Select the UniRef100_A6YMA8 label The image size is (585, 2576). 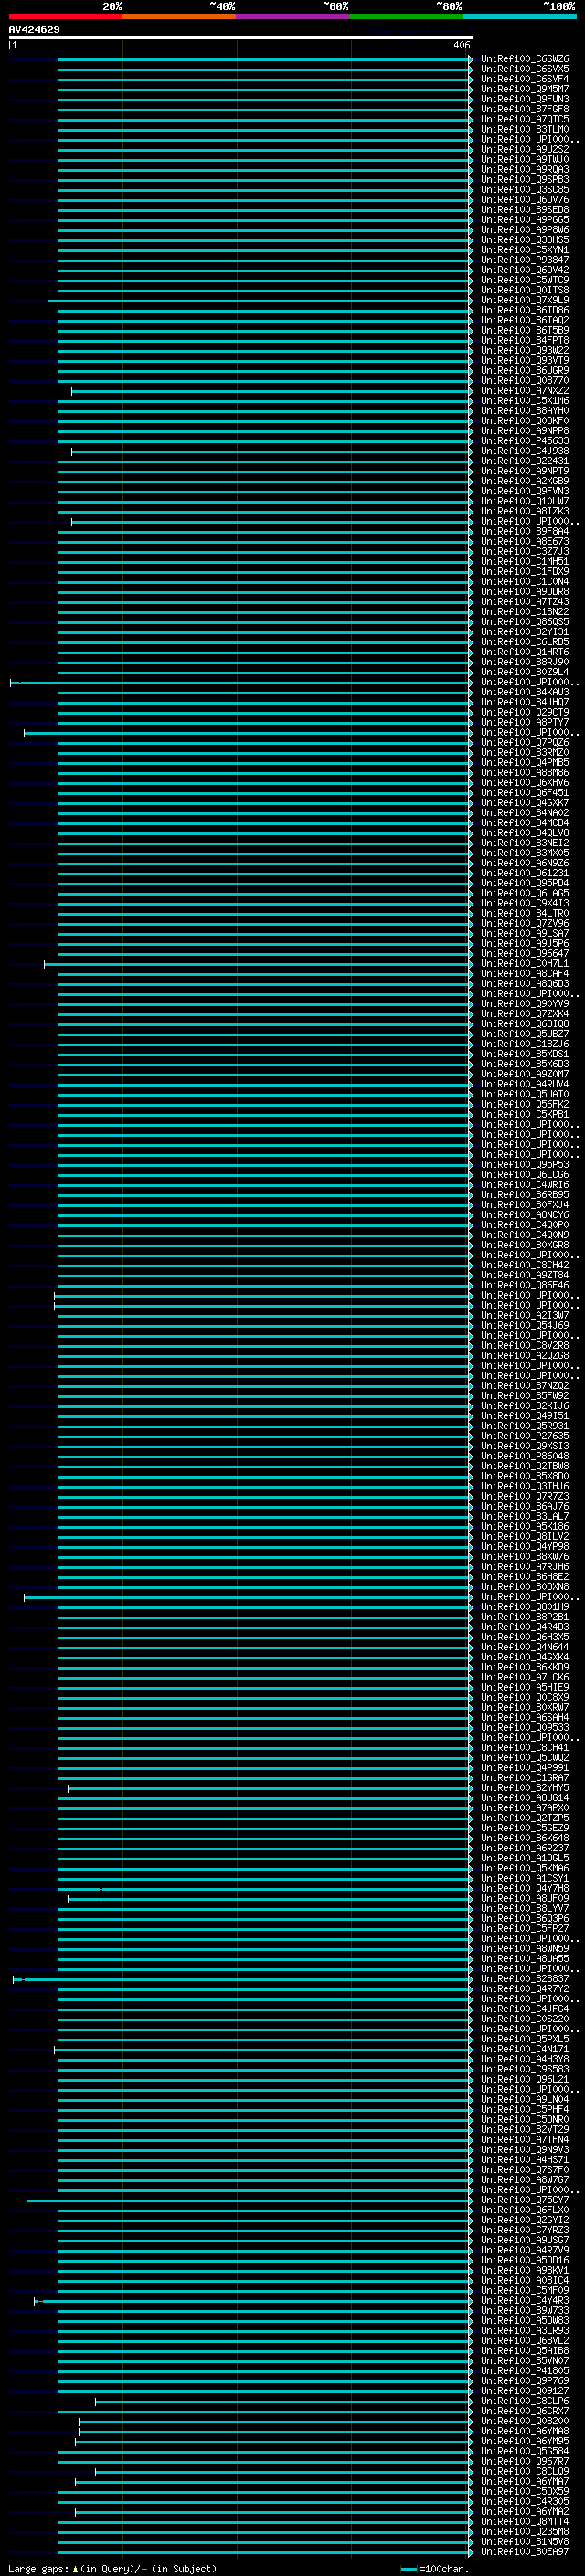525,2431
